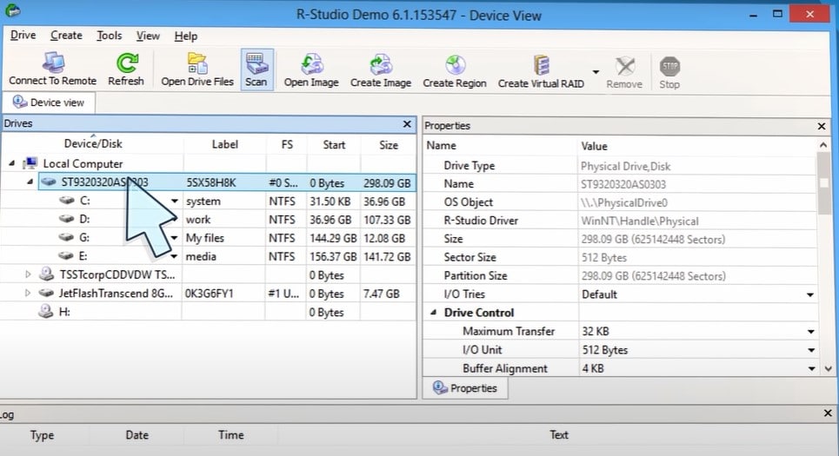Expand the TSSTcorpCDDVDW drive node

point(28,274)
